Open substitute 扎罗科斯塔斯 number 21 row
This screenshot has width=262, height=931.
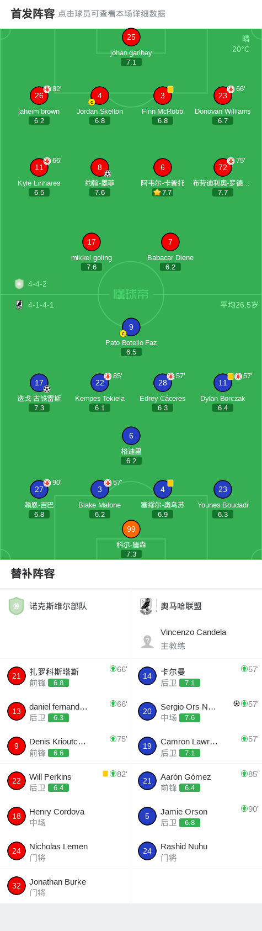(x=66, y=676)
